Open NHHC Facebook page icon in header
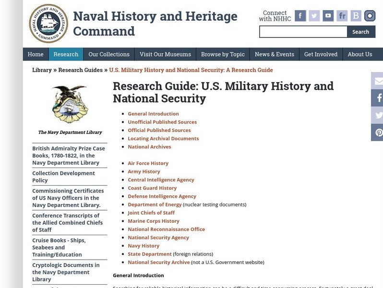 pos(300,16)
